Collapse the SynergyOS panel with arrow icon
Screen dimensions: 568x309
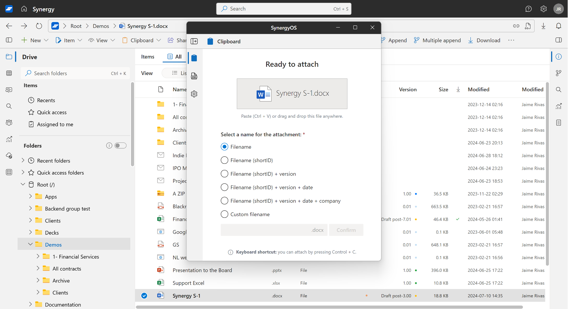click(194, 41)
